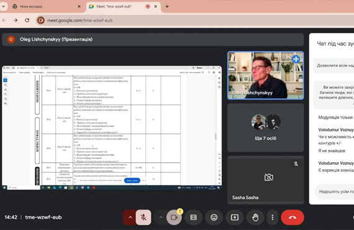354x230 pixels.
Task: Unmute the microphone
Action: [x=143, y=218]
